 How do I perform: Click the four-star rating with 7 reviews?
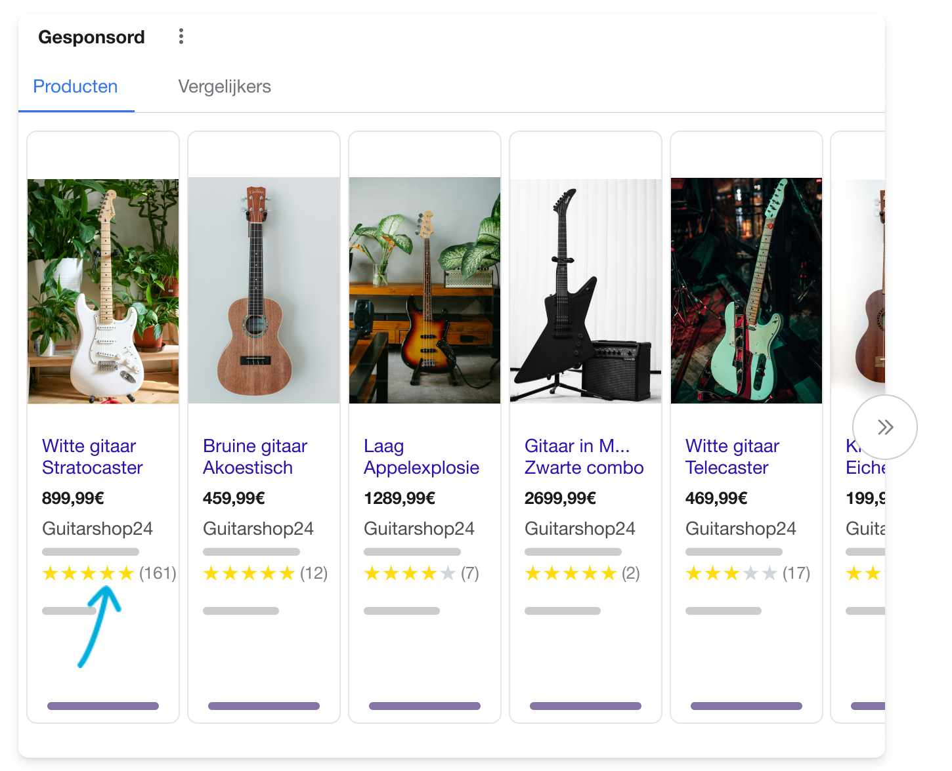point(410,573)
